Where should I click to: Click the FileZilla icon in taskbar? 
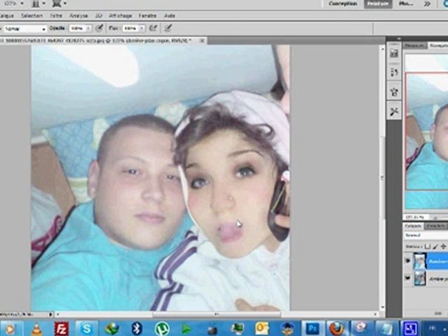(x=61, y=329)
